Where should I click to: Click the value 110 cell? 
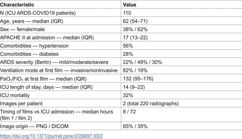pos(127,13)
